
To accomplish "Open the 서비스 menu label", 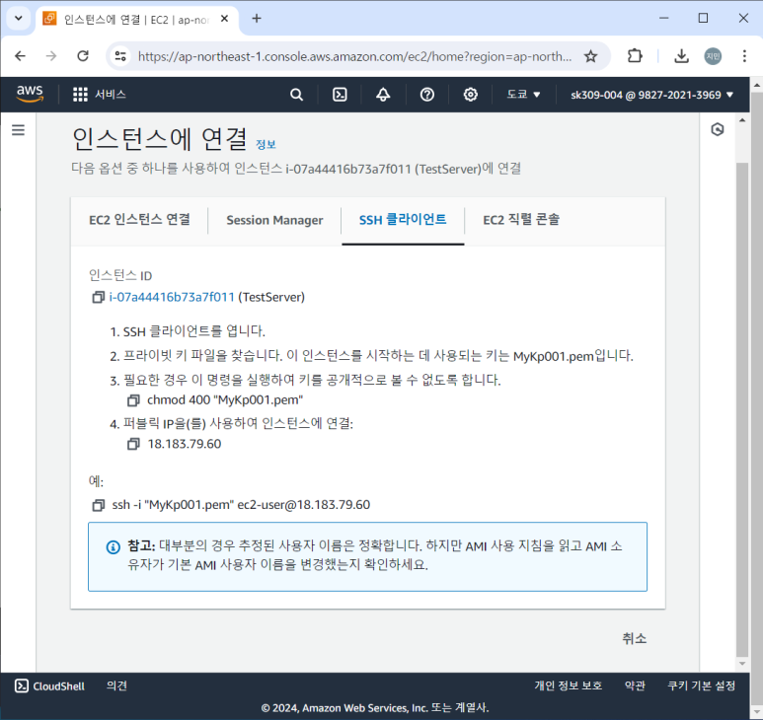I will 111,95.
